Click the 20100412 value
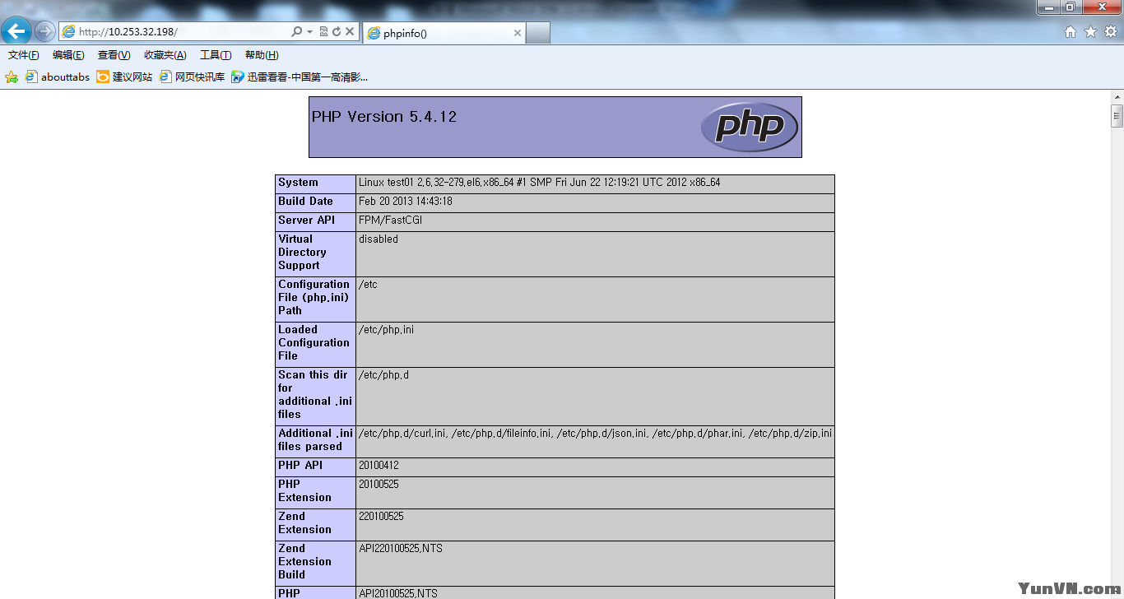Screen dimensions: 1124x599 379,466
